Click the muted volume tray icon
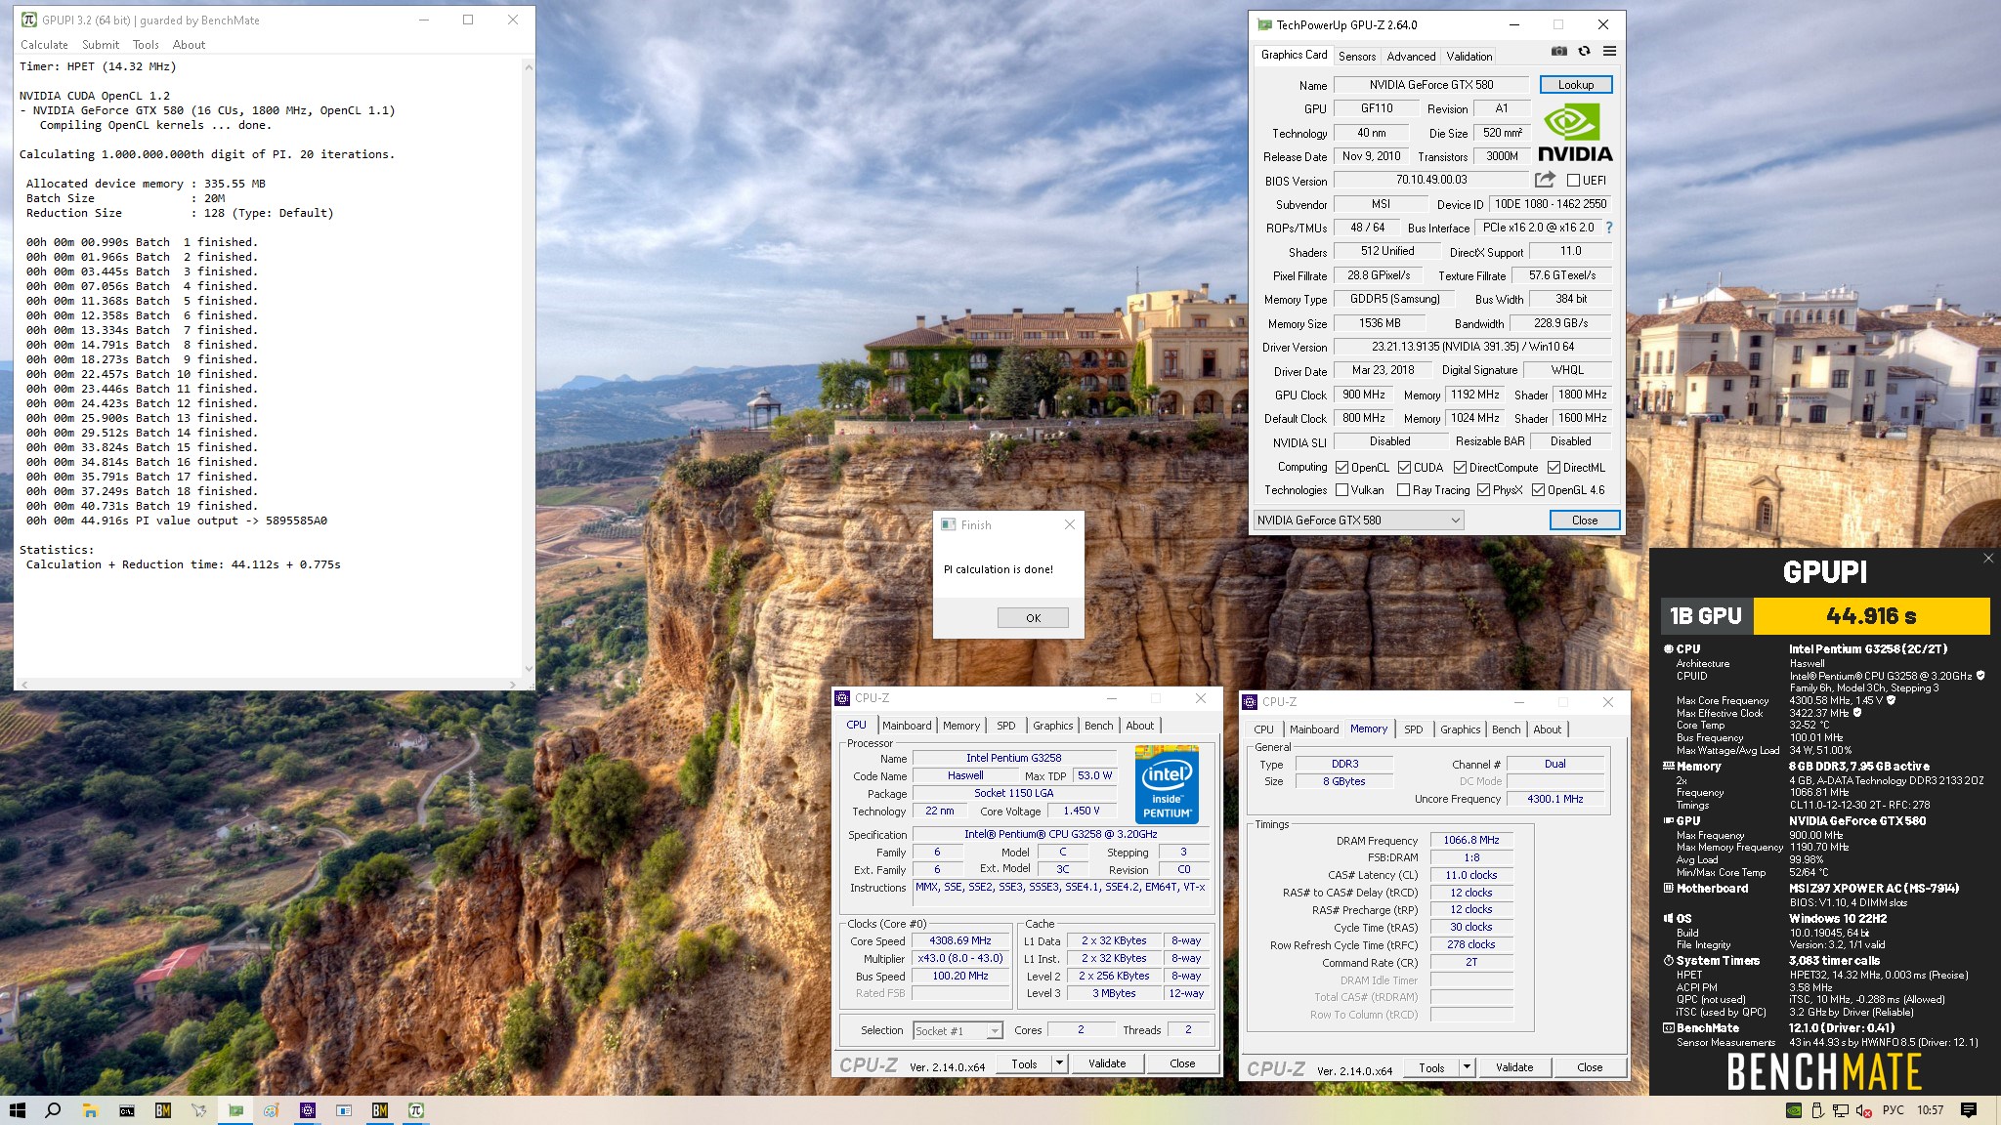Viewport: 2001px width, 1125px height. tap(1863, 1110)
